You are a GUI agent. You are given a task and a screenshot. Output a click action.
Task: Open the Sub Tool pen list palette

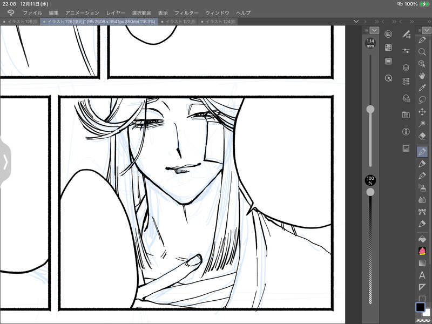pyautogui.click(x=406, y=35)
